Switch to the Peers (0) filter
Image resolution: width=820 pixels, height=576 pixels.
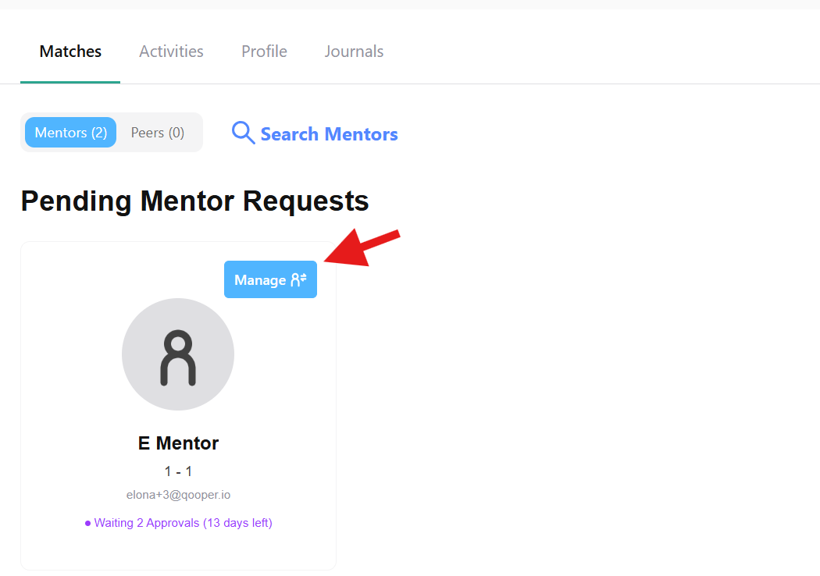click(x=158, y=133)
